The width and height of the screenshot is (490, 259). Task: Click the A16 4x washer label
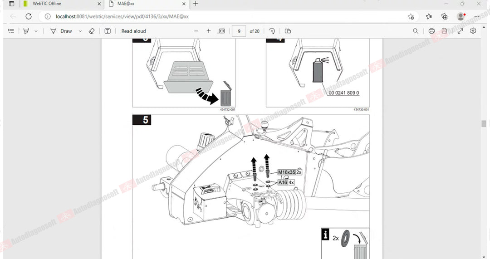tap(286, 182)
